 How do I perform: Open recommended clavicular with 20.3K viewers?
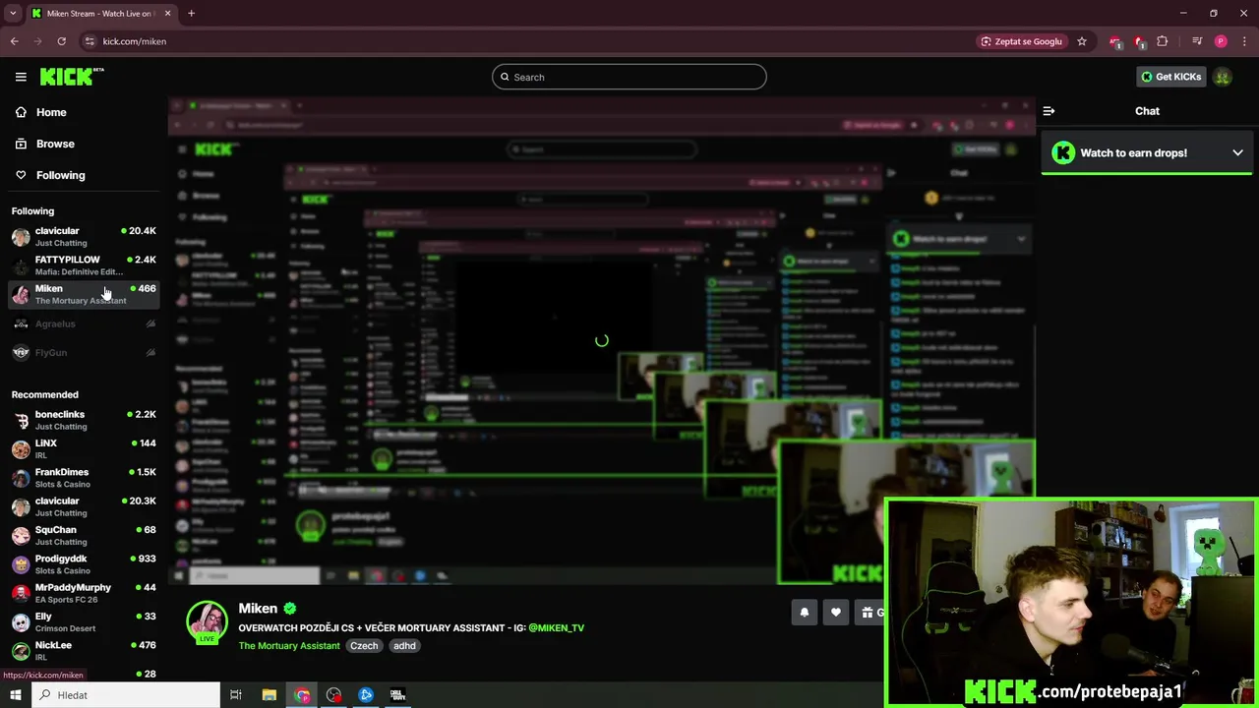[83, 506]
